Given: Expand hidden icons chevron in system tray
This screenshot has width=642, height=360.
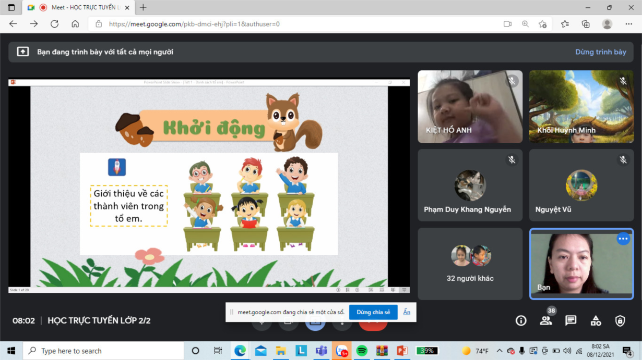Looking at the screenshot, I should point(499,351).
